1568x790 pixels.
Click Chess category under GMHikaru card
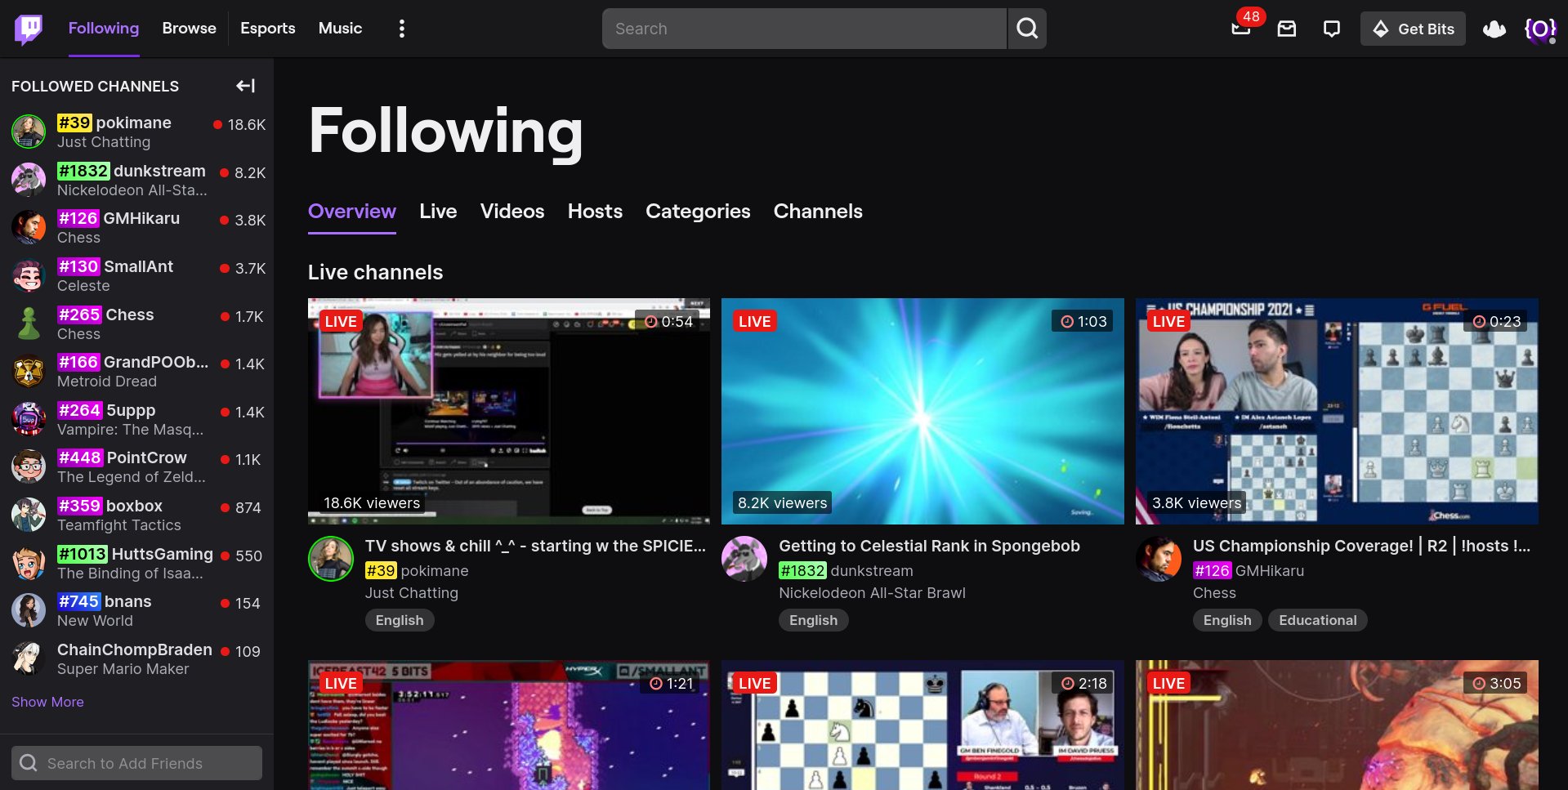click(1214, 593)
